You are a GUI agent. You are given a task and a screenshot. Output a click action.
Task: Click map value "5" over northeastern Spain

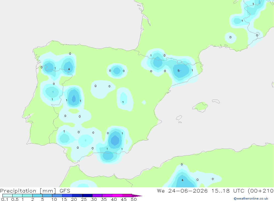coord(178,71)
